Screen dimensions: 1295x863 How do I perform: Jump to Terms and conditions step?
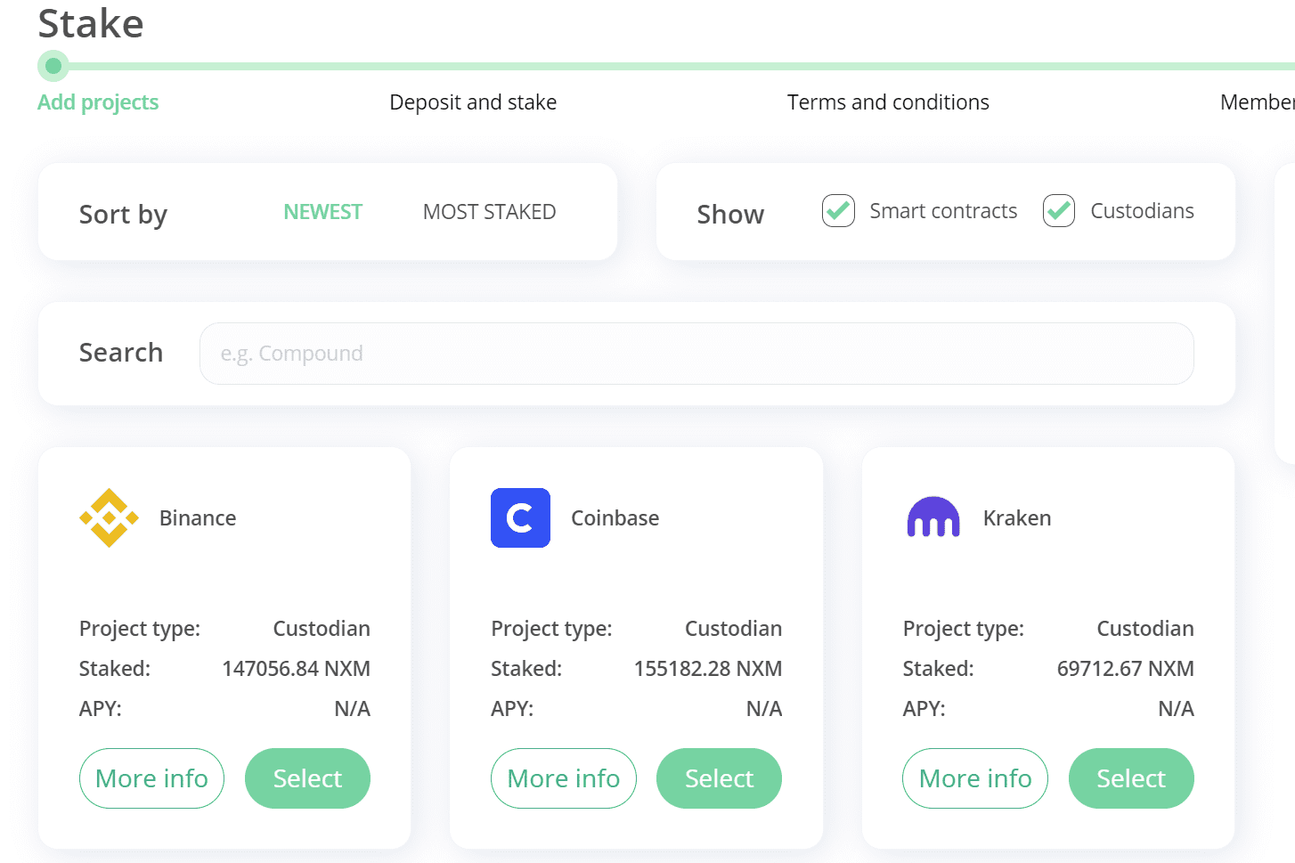coord(888,102)
